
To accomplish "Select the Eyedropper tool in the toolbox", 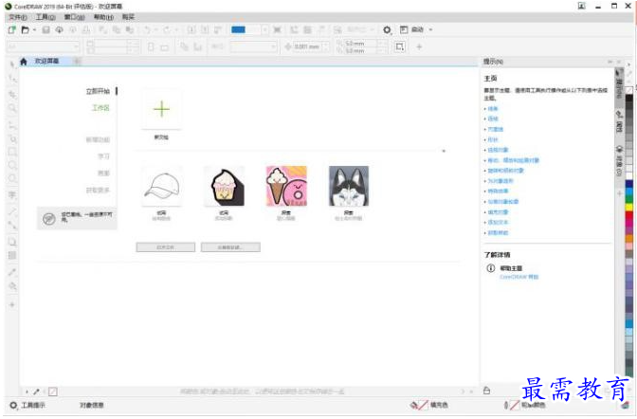I will tap(12, 272).
